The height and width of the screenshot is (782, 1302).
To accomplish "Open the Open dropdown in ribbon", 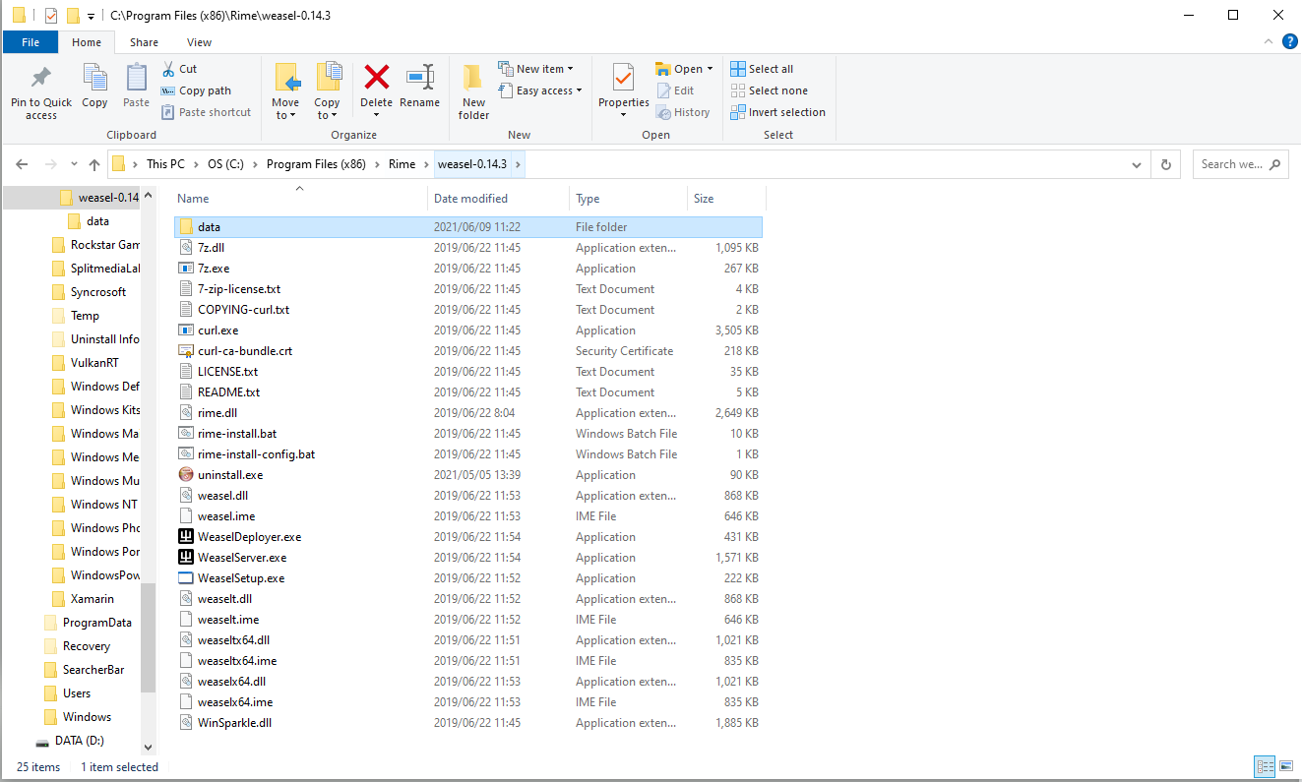I will (684, 69).
